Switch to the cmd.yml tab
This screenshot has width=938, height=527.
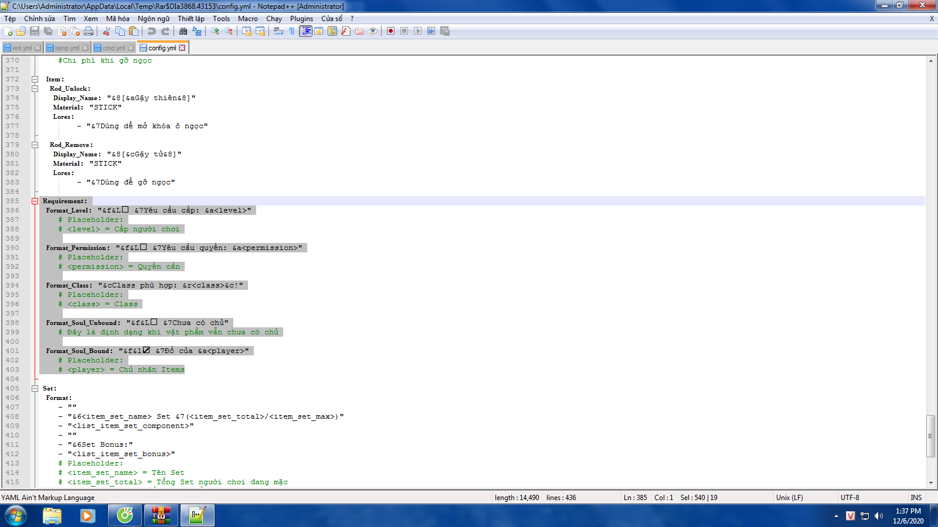pyautogui.click(x=114, y=48)
